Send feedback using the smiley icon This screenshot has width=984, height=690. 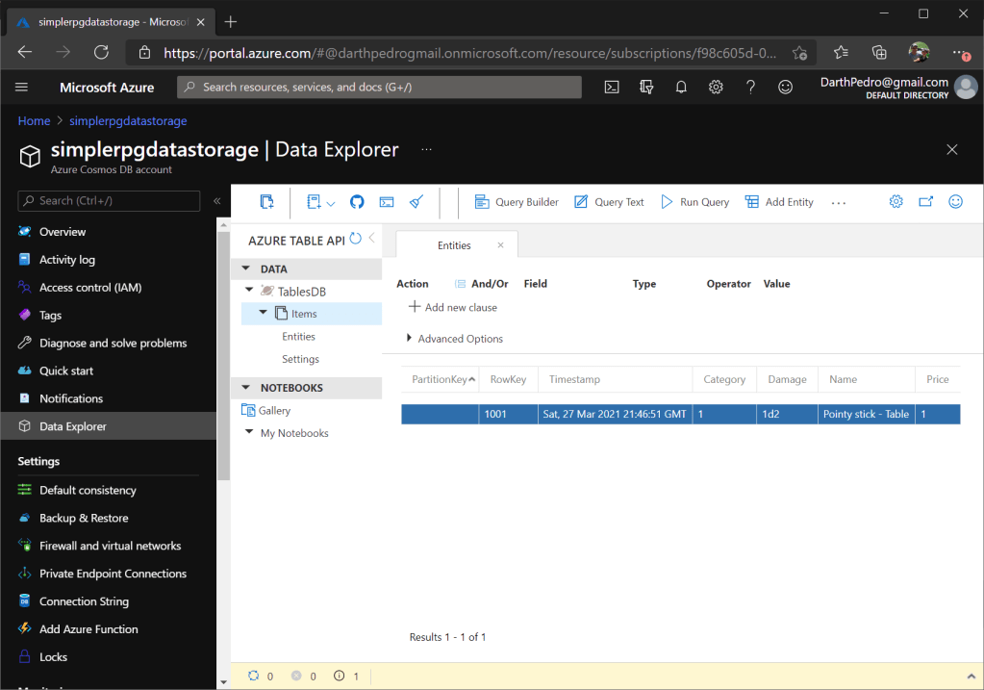(955, 202)
